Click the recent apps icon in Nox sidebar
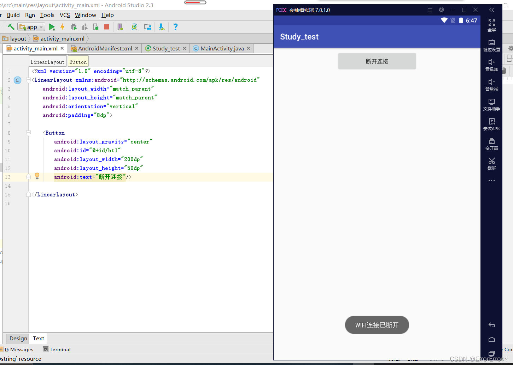This screenshot has width=513, height=365. [492, 353]
